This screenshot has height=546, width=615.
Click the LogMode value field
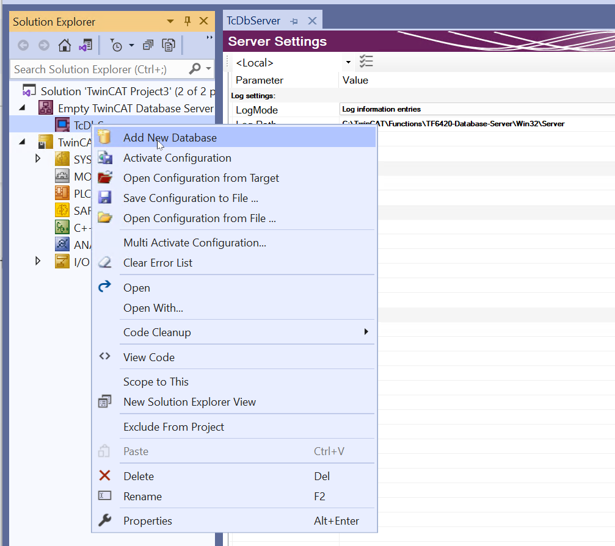tap(477, 109)
